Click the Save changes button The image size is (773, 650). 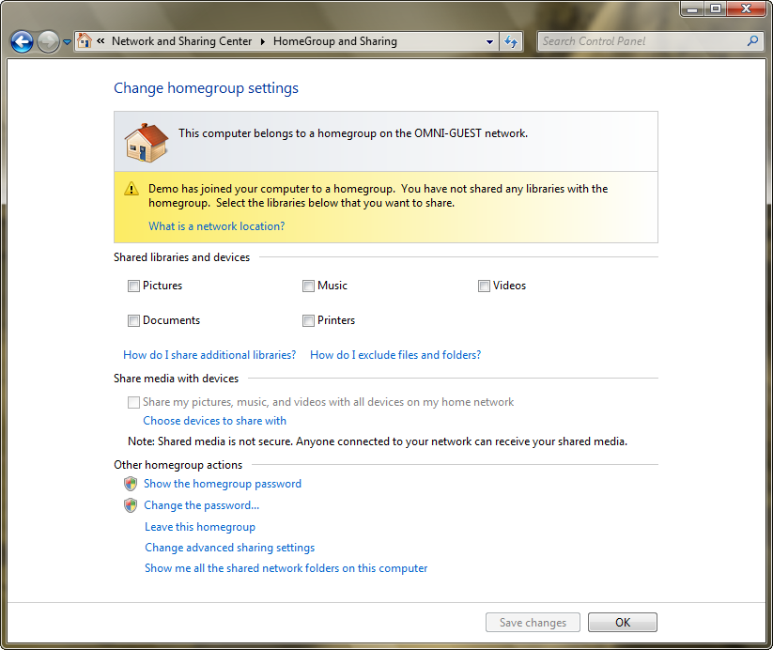(533, 623)
